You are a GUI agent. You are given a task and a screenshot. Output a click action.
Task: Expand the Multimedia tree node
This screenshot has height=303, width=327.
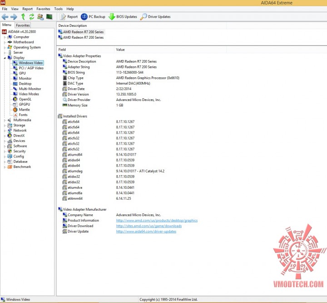(x=5, y=120)
